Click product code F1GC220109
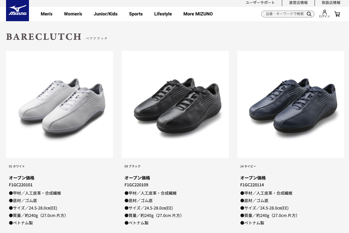 click(x=136, y=185)
